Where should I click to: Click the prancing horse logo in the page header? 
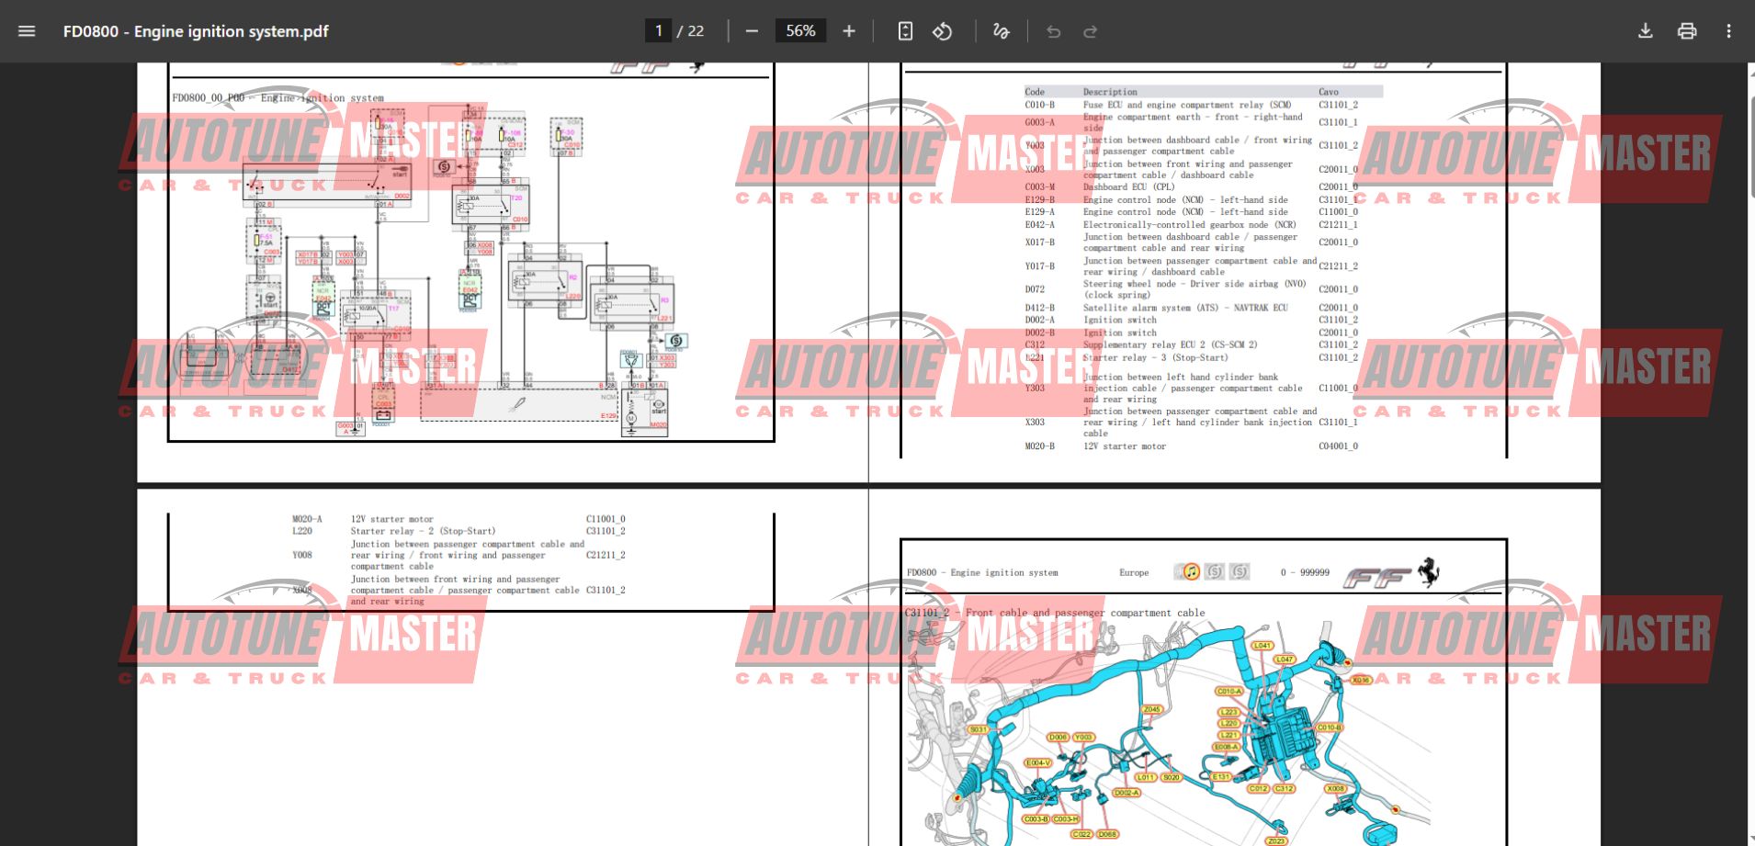1428,571
